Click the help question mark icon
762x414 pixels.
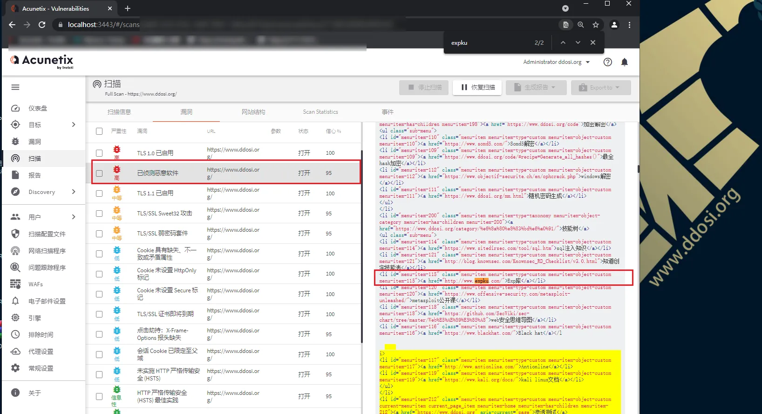click(x=608, y=62)
